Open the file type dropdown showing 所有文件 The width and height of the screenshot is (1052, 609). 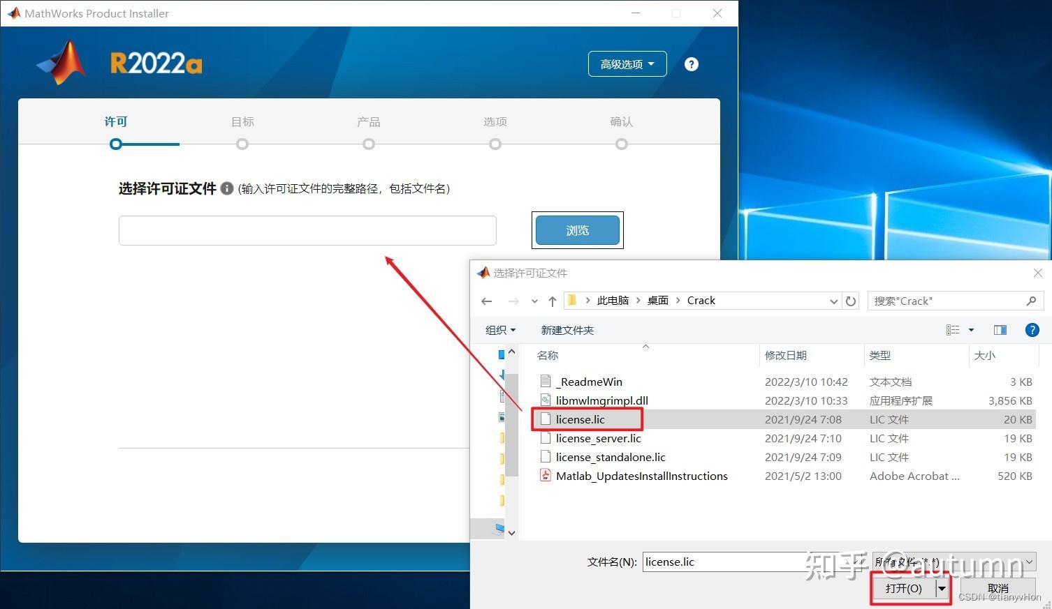954,562
